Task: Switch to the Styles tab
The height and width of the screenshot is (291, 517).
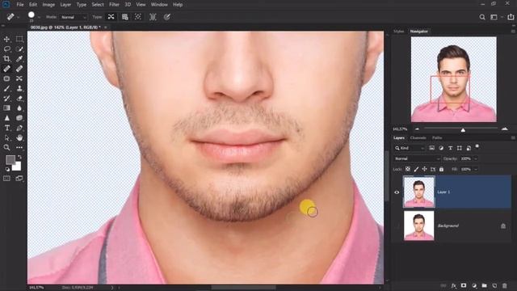Action: (x=398, y=32)
